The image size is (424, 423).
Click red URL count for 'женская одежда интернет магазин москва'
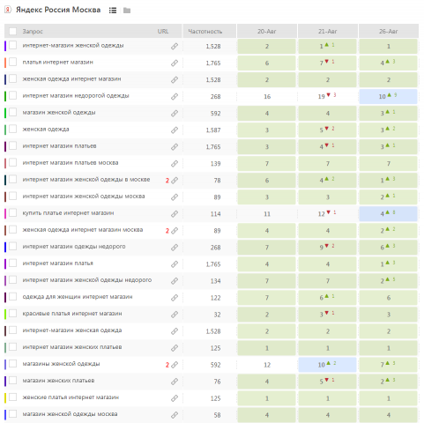(x=167, y=231)
